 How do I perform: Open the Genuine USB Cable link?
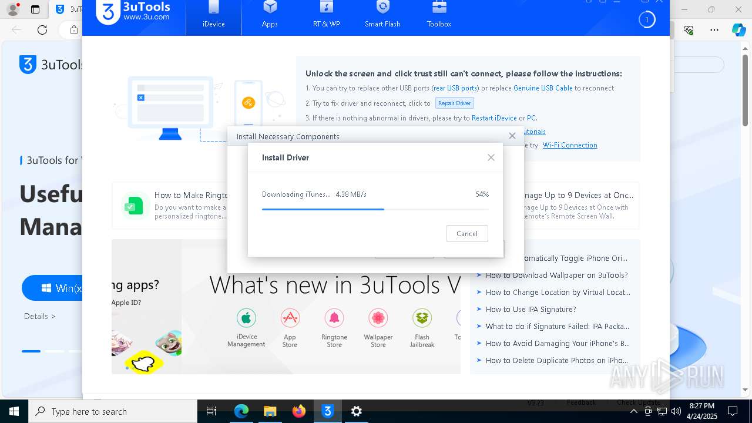543,88
